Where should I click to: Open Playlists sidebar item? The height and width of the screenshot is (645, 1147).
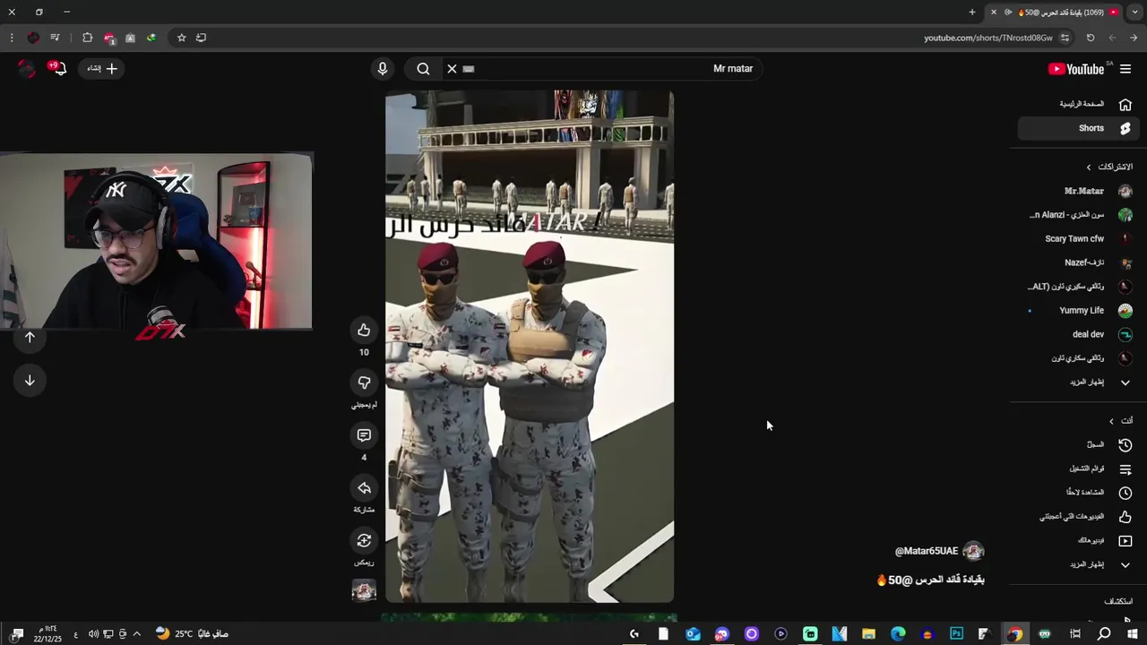1078,469
